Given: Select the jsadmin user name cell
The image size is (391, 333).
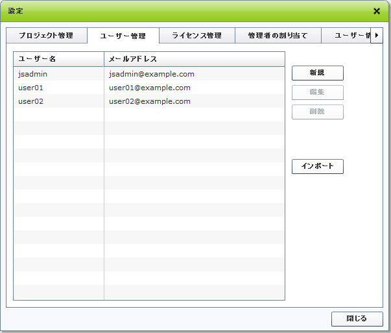Looking at the screenshot, I should [x=58, y=74].
